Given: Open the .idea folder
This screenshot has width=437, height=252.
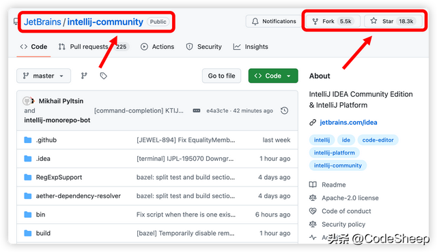Looking at the screenshot, I should point(43,159).
